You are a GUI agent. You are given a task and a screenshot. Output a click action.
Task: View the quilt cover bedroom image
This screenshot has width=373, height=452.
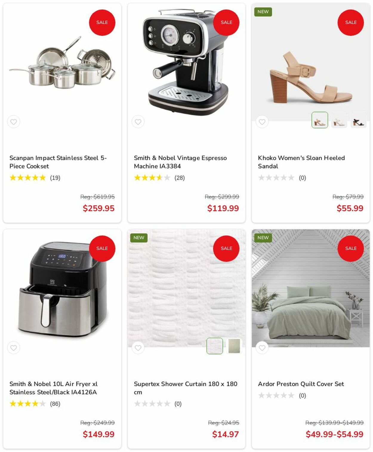coord(311,288)
